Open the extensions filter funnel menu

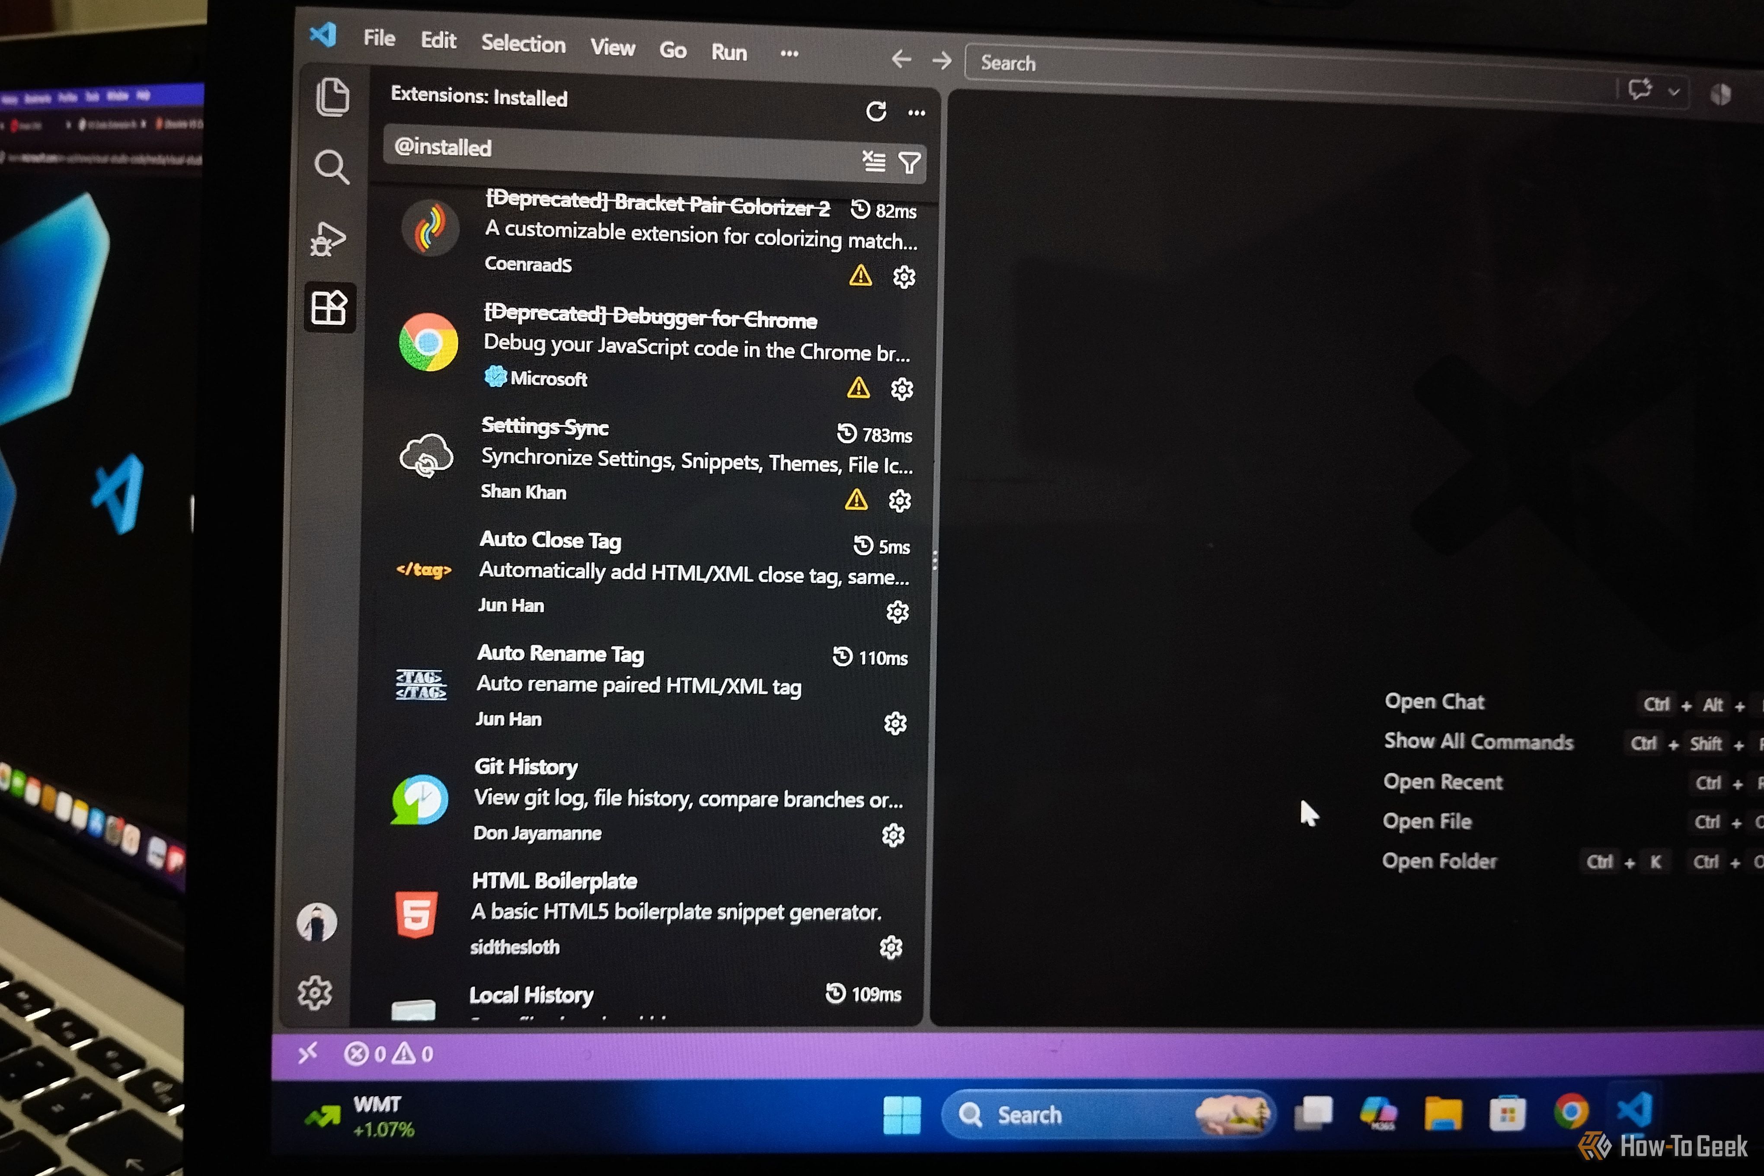pyautogui.click(x=910, y=163)
